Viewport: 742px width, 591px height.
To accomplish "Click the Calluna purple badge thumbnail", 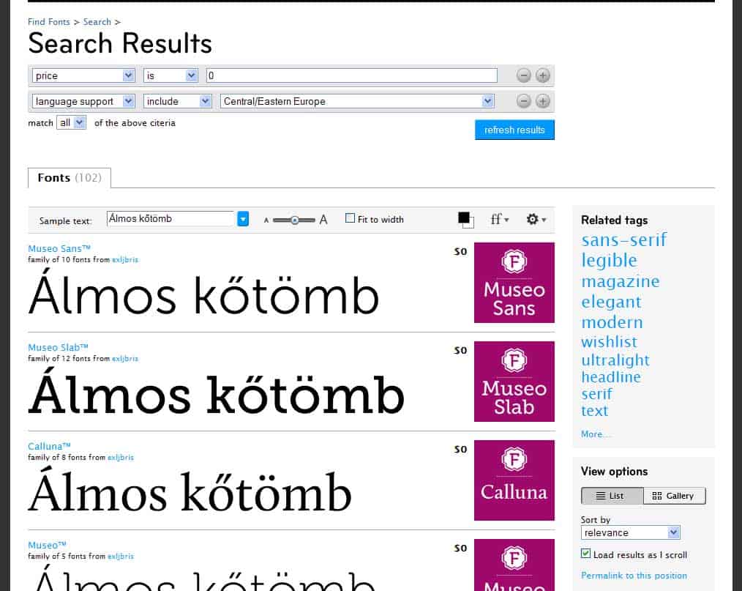I will click(x=514, y=480).
